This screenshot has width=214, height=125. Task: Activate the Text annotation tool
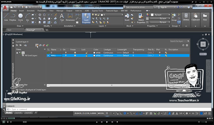62,17
